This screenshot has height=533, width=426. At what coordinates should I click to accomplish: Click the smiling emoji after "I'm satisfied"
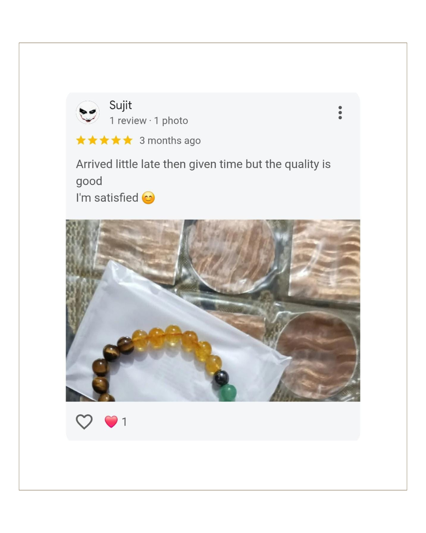(x=148, y=197)
